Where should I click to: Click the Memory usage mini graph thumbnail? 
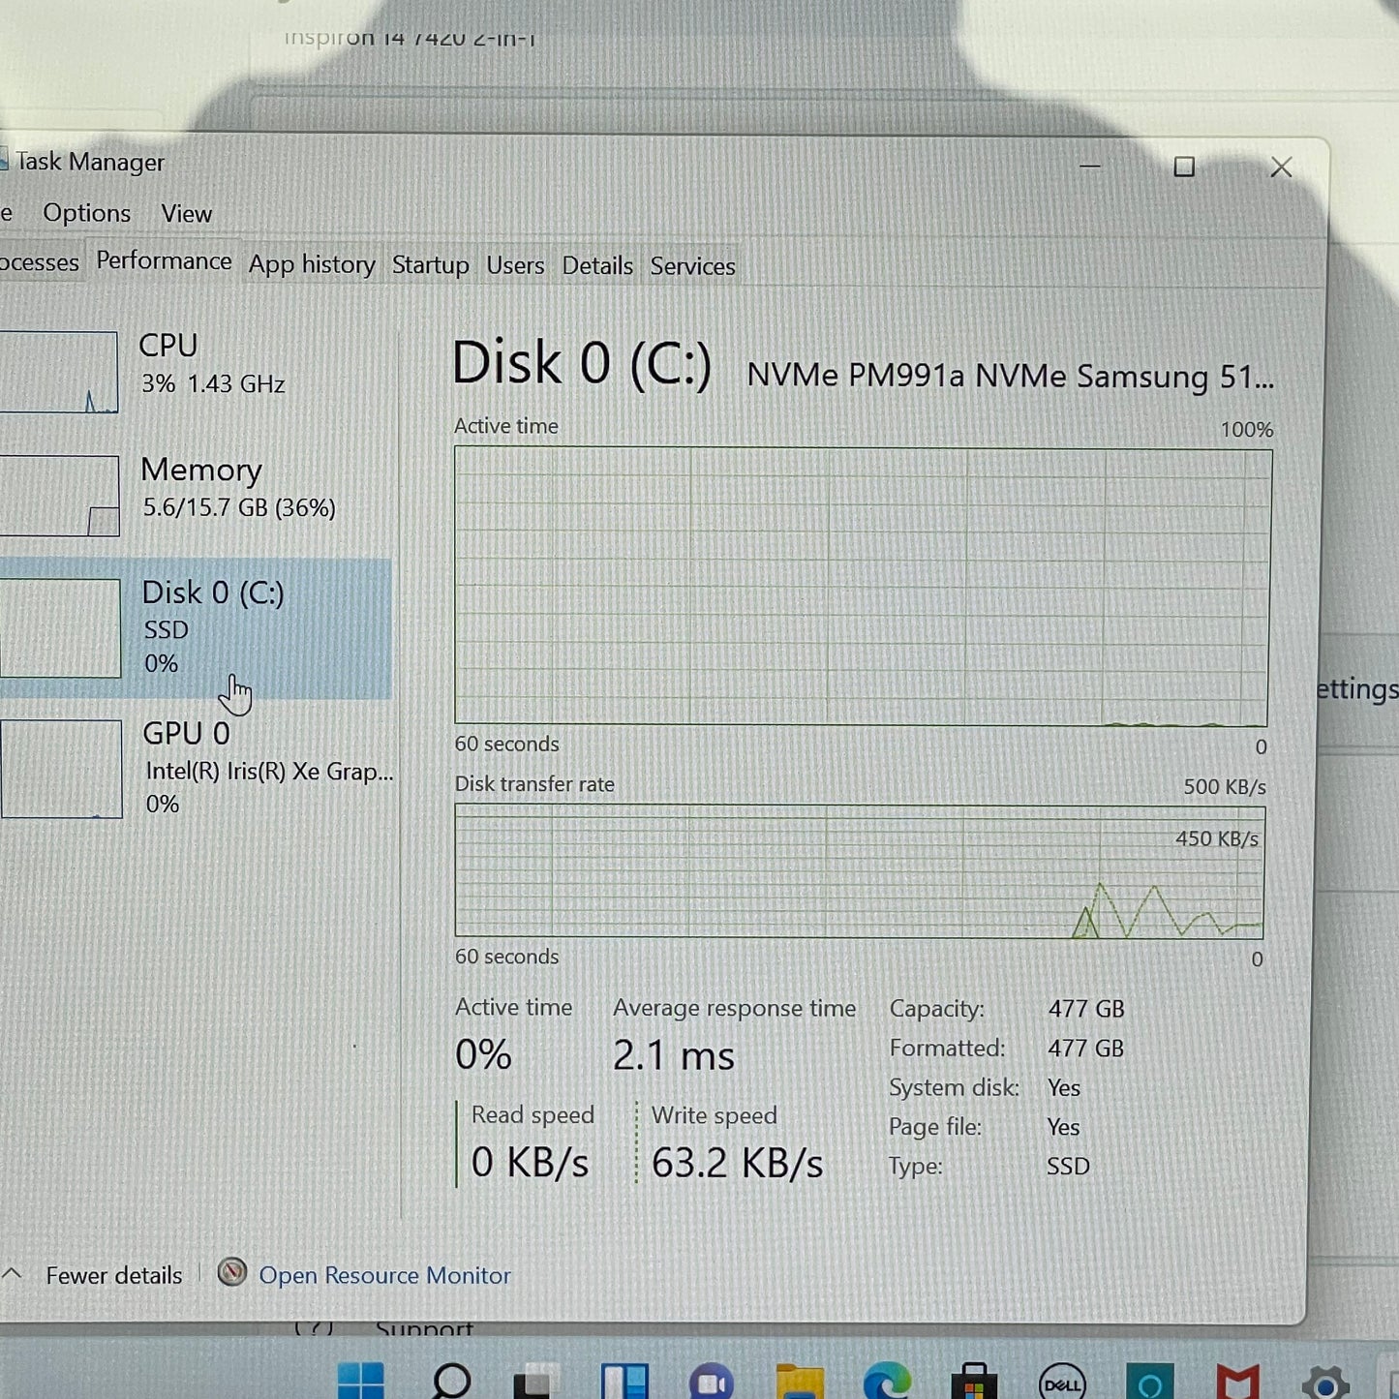click(58, 496)
